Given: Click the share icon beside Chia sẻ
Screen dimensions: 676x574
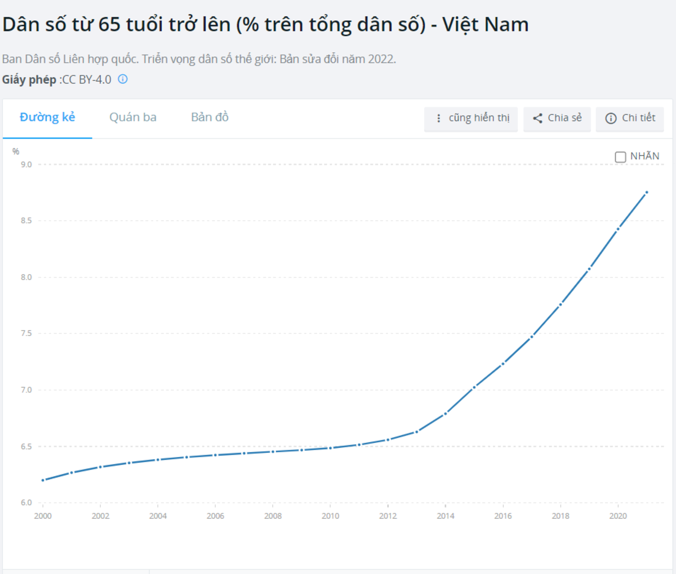Looking at the screenshot, I should [x=537, y=118].
